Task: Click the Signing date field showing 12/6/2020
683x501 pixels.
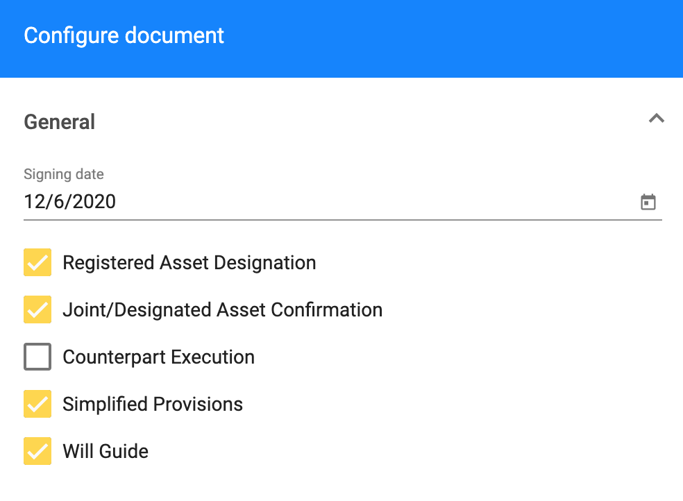Action: [x=69, y=202]
